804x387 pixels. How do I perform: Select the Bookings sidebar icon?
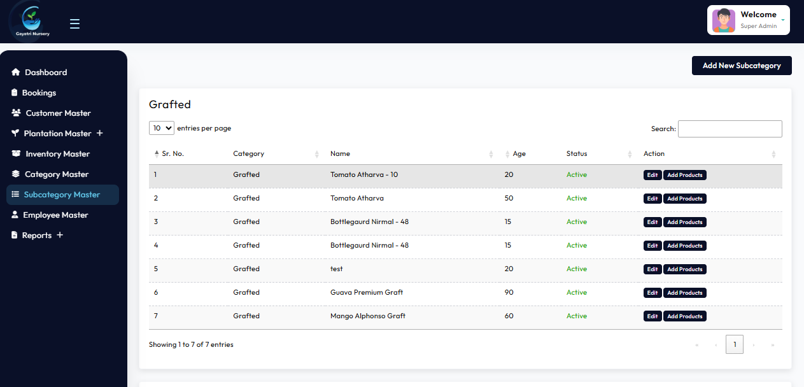[x=15, y=92]
